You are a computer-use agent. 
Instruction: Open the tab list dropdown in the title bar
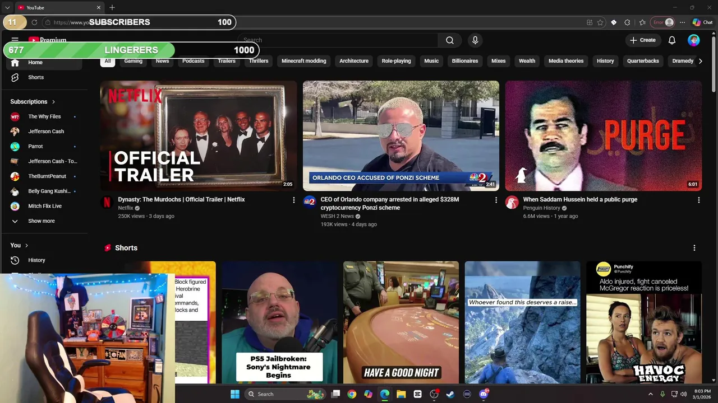(7, 7)
